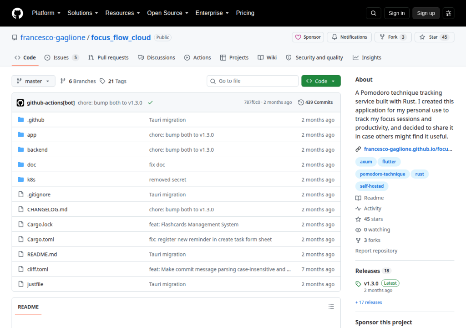Click the v1.3.0 release tag icon

click(x=358, y=284)
